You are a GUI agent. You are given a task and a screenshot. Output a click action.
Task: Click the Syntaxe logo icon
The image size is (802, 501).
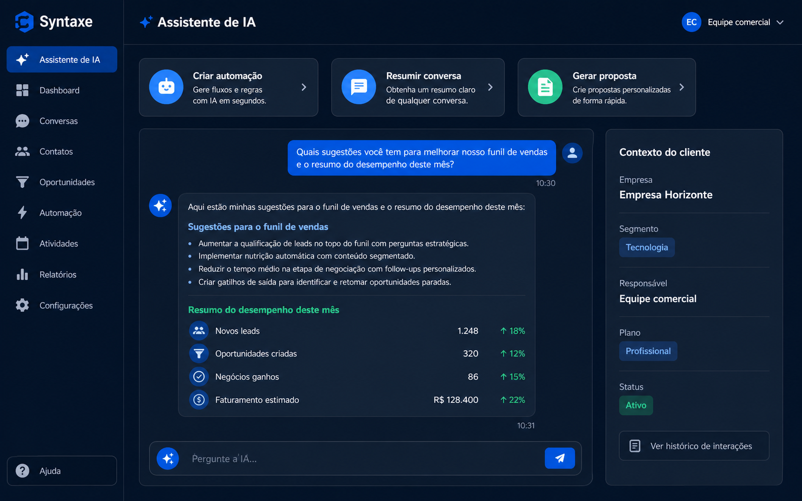(x=24, y=22)
